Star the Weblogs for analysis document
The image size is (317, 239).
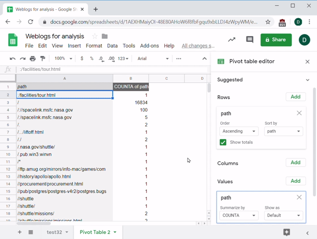coord(94,36)
